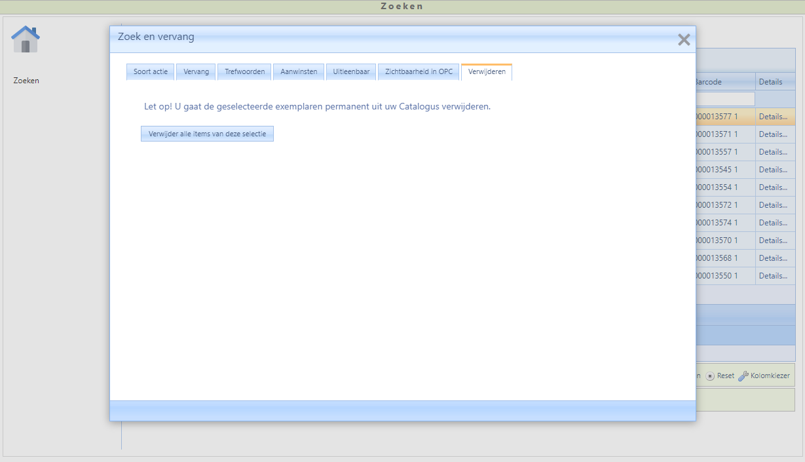Image resolution: width=805 pixels, height=462 pixels.
Task: Click the Kolomkiezer wrench icon
Action: pyautogui.click(x=743, y=376)
